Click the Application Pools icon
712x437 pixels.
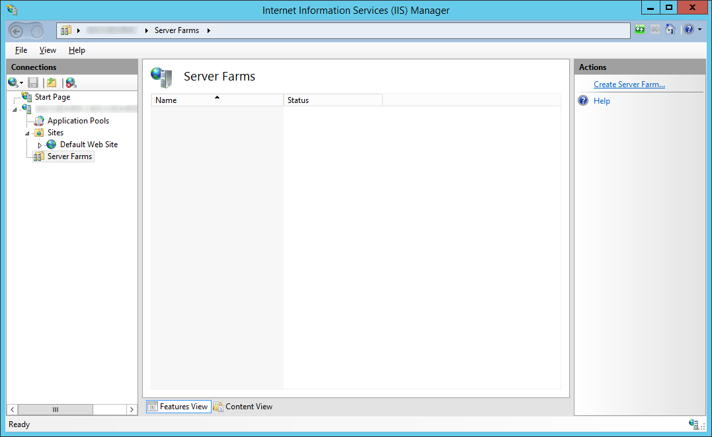click(40, 121)
